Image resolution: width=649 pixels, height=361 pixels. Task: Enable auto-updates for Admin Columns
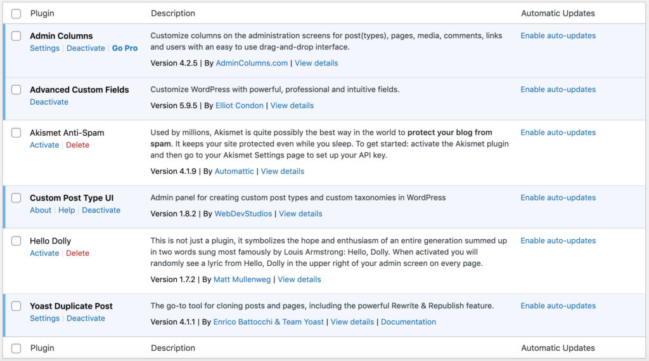pyautogui.click(x=558, y=36)
